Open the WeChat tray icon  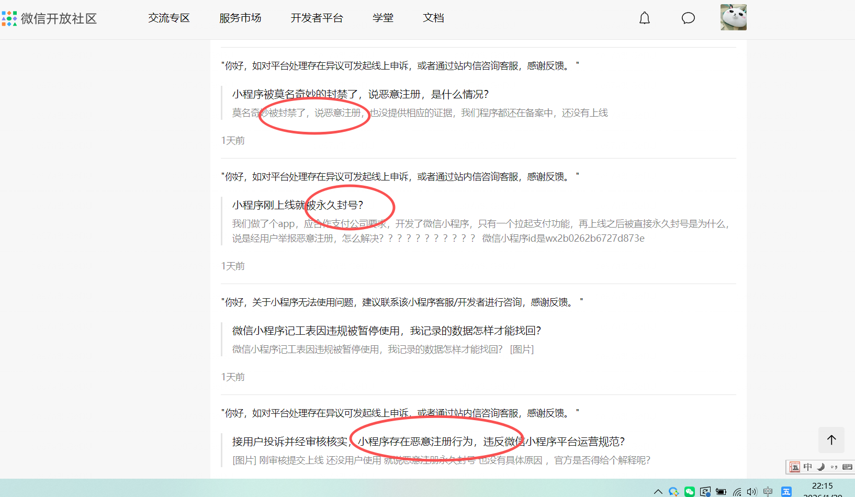tap(690, 492)
